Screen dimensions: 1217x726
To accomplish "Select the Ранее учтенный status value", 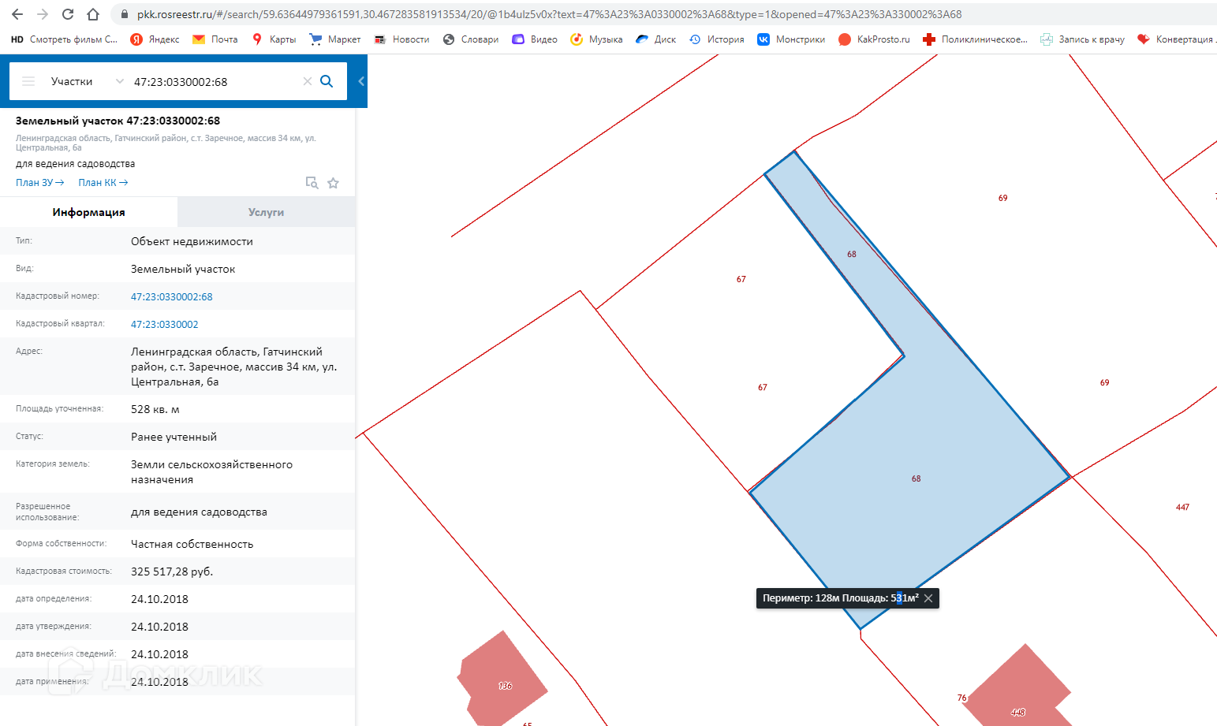I will [174, 437].
